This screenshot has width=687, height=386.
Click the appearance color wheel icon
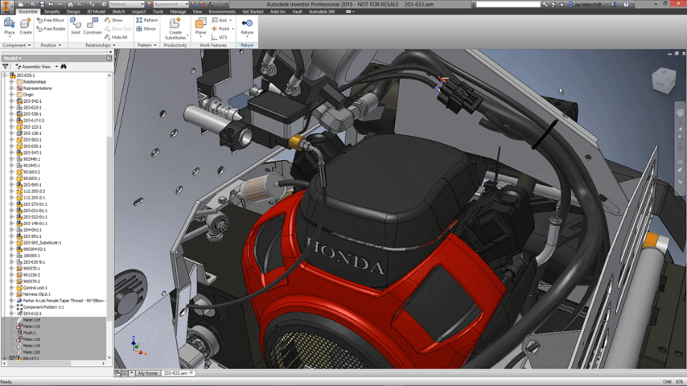pos(149,4)
